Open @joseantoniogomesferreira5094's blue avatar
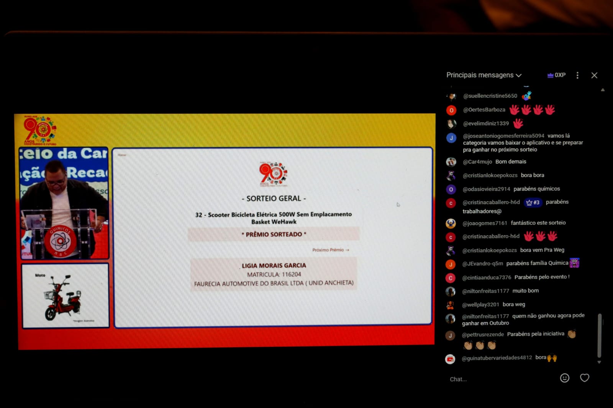Screen dimensions: 613x408 click(451, 138)
